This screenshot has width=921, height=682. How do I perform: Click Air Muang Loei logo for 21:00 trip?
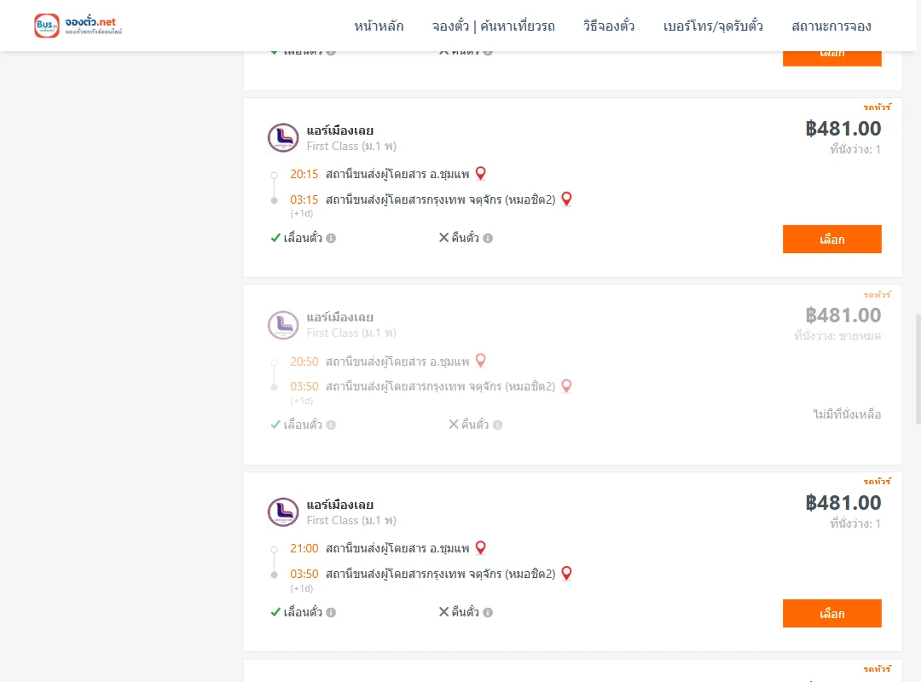coord(283,511)
